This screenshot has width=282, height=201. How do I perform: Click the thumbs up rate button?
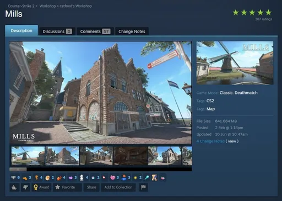[14, 187]
